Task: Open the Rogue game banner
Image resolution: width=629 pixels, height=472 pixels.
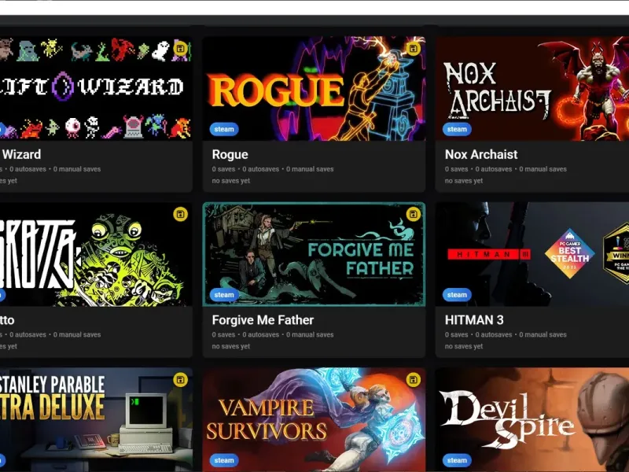Action: point(314,89)
